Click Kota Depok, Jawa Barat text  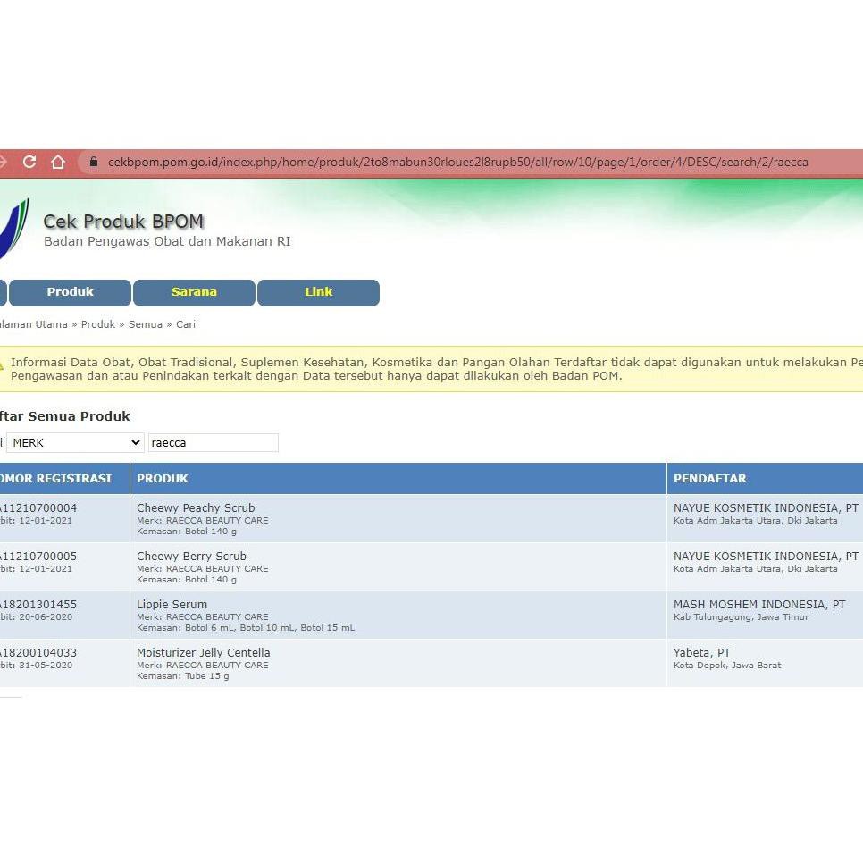[727, 665]
